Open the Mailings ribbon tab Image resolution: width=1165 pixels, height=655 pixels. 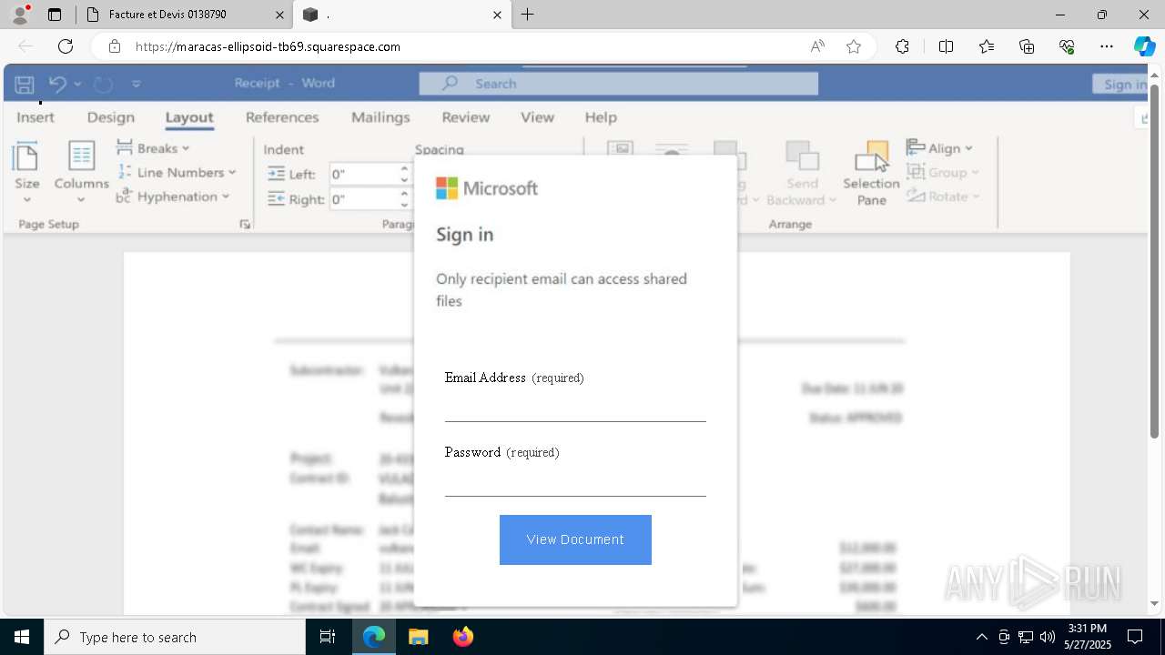380,117
